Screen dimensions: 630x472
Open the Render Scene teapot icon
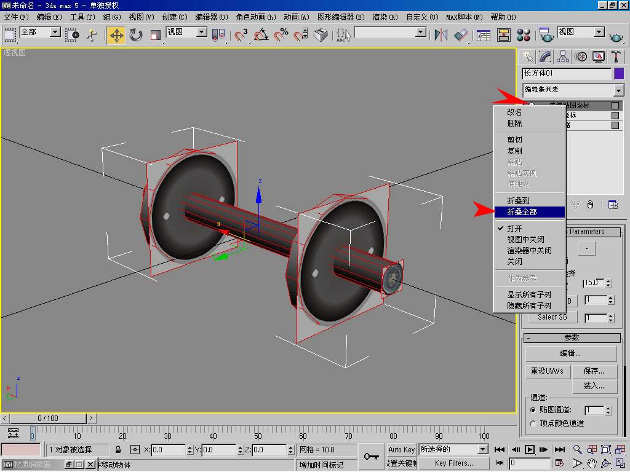[x=546, y=35]
